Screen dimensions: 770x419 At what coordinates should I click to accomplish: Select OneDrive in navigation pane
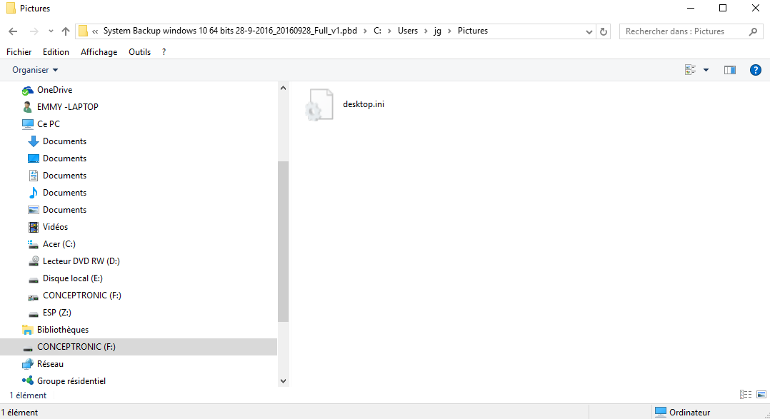(54, 90)
